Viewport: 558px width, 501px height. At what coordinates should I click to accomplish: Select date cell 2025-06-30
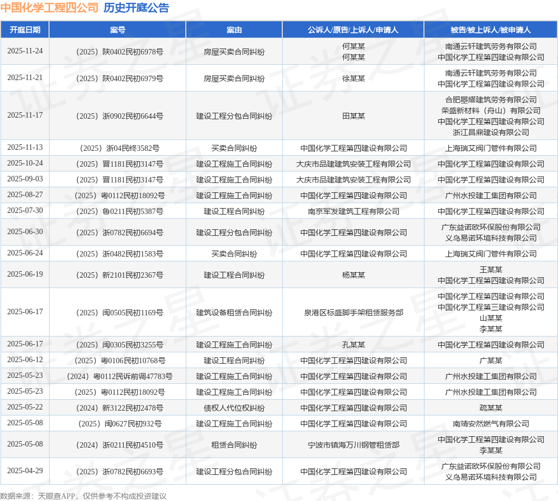coord(25,232)
